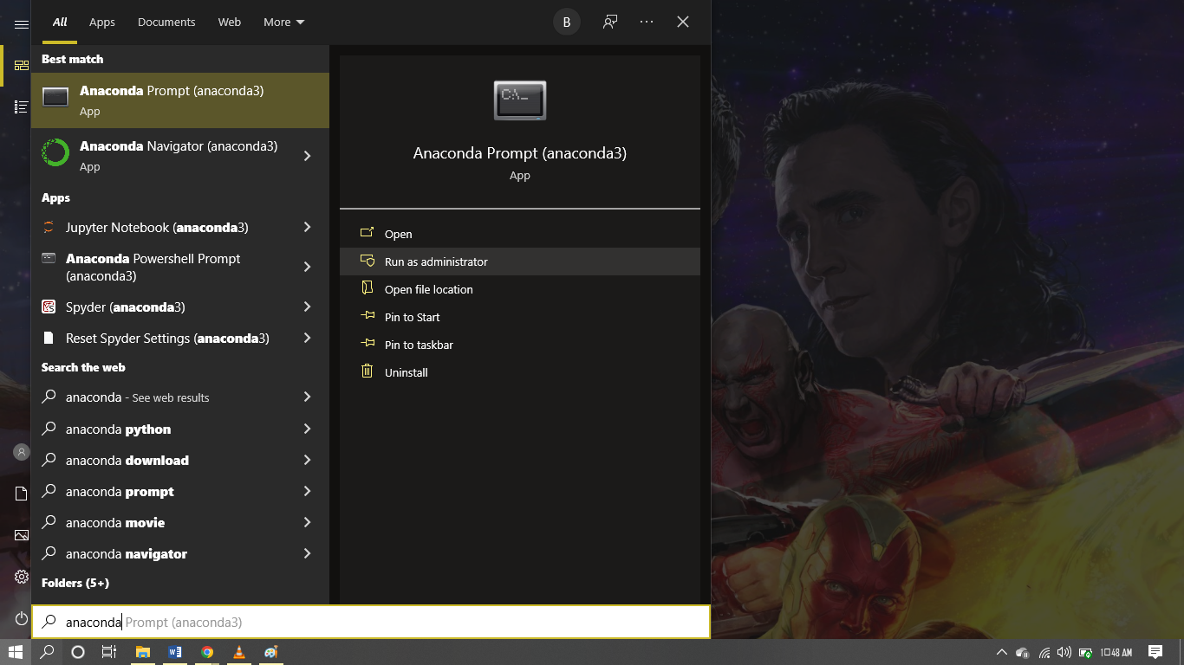Open Cortana circle icon on taskbar

click(78, 652)
